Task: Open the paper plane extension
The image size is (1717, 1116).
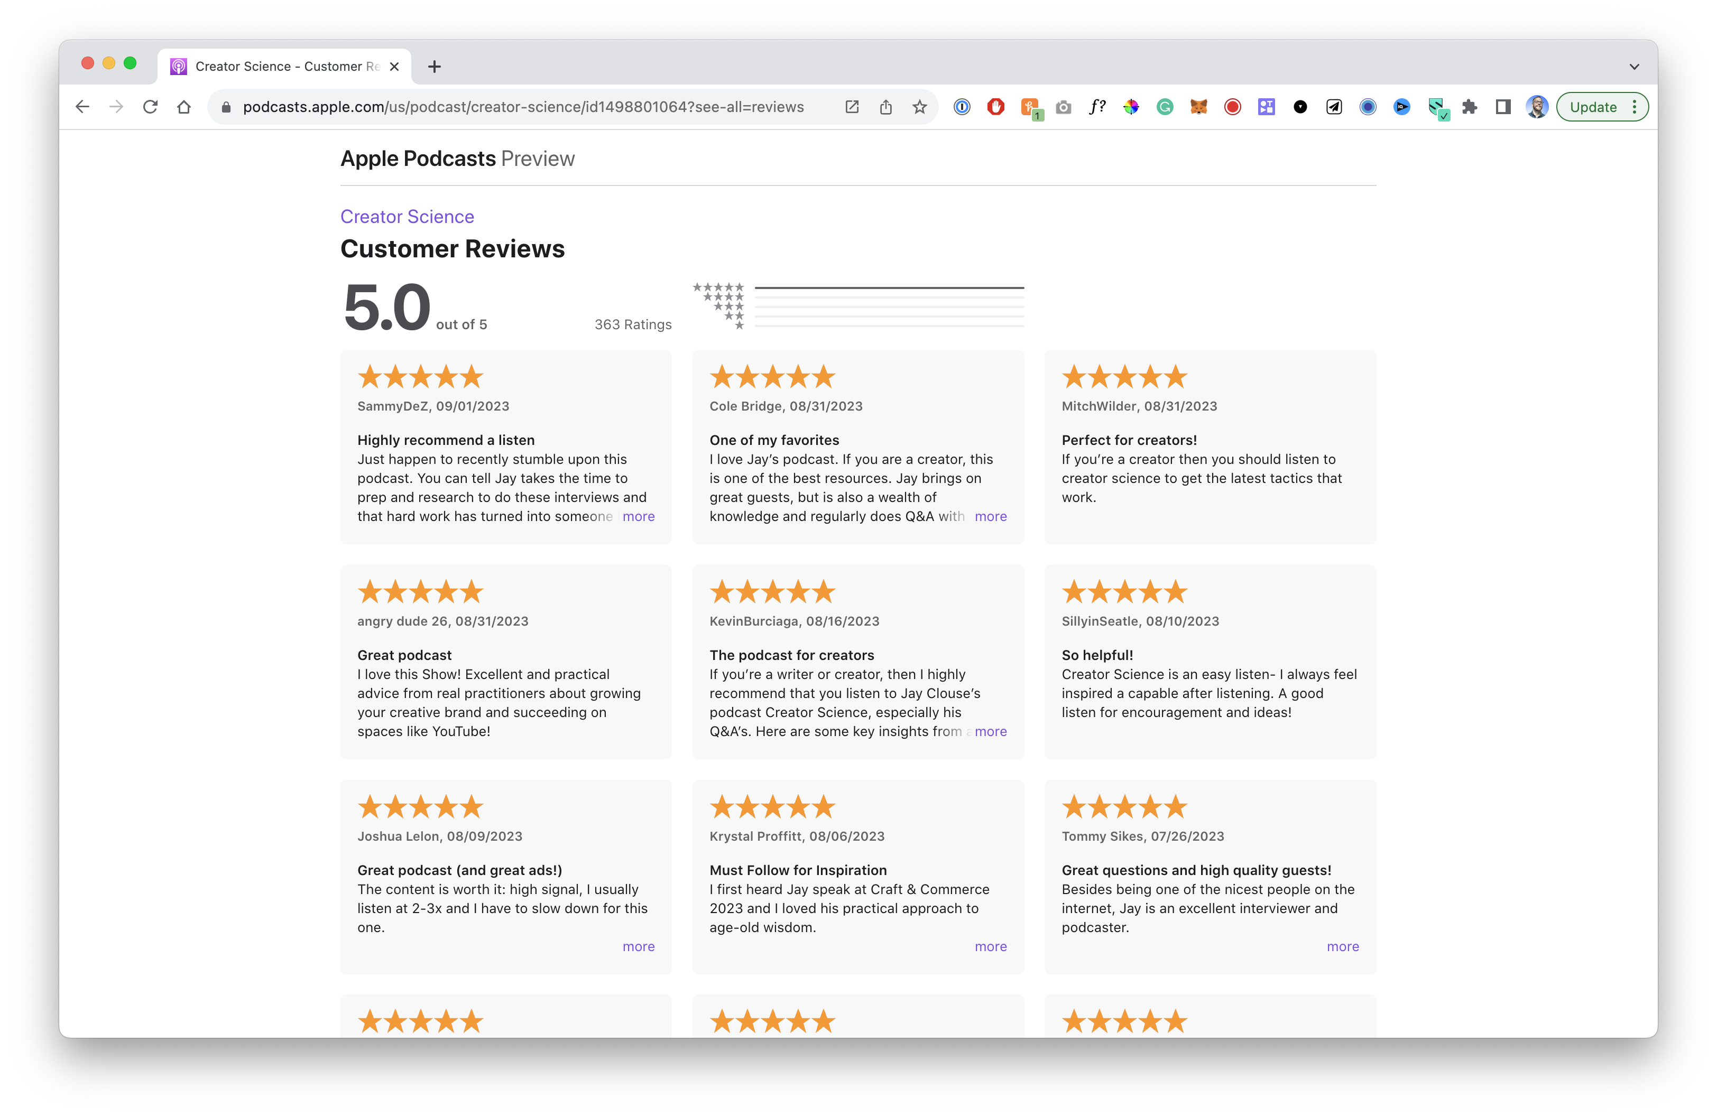Action: pos(1335,107)
